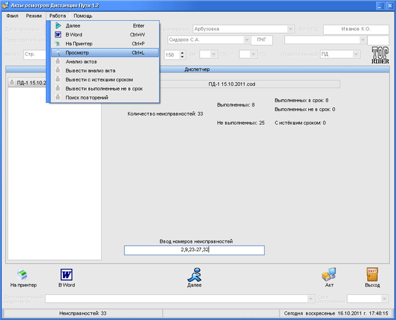The height and width of the screenshot is (320, 396).
Task: Choose В Word menu entry
Action: coord(105,35)
